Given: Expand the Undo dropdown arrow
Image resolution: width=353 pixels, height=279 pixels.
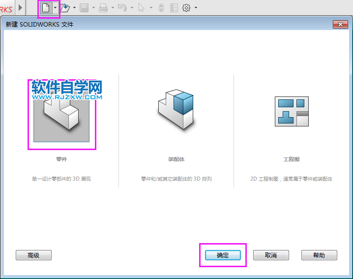Looking at the screenshot, I should 132,8.
